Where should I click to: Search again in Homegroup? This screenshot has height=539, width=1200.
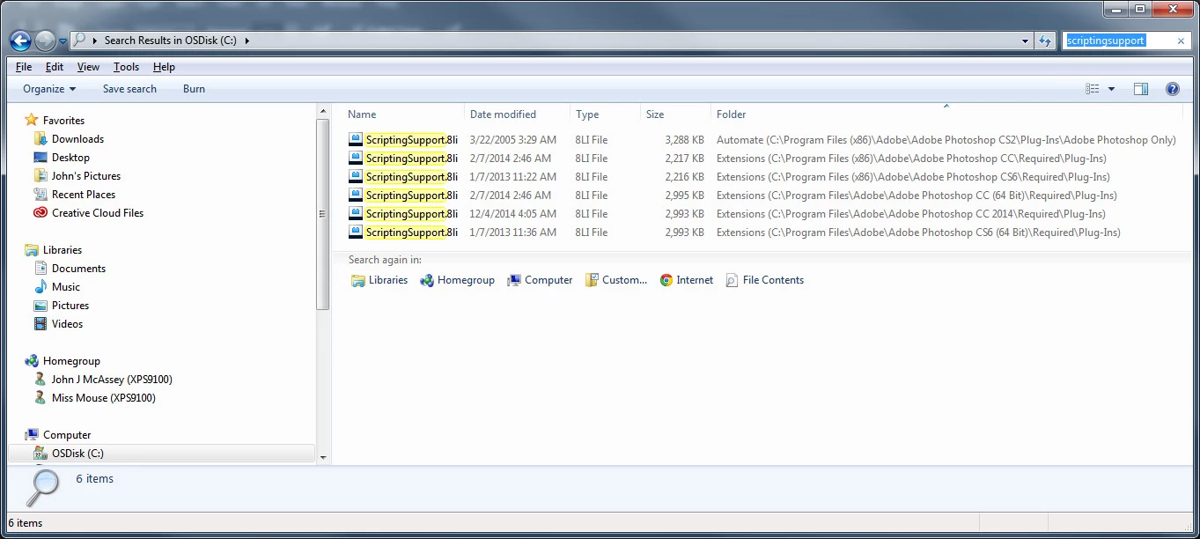pyautogui.click(x=457, y=280)
